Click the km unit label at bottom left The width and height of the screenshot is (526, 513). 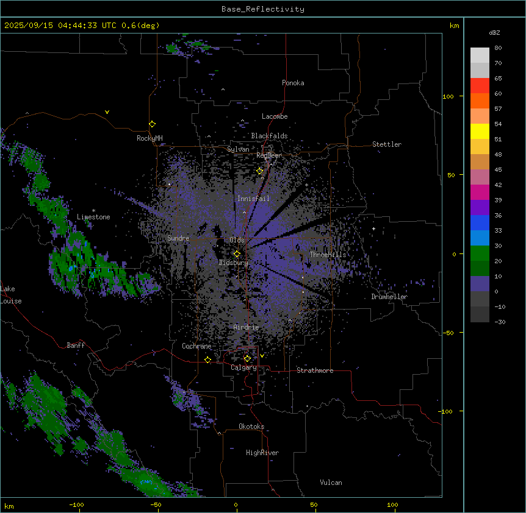click(x=9, y=506)
